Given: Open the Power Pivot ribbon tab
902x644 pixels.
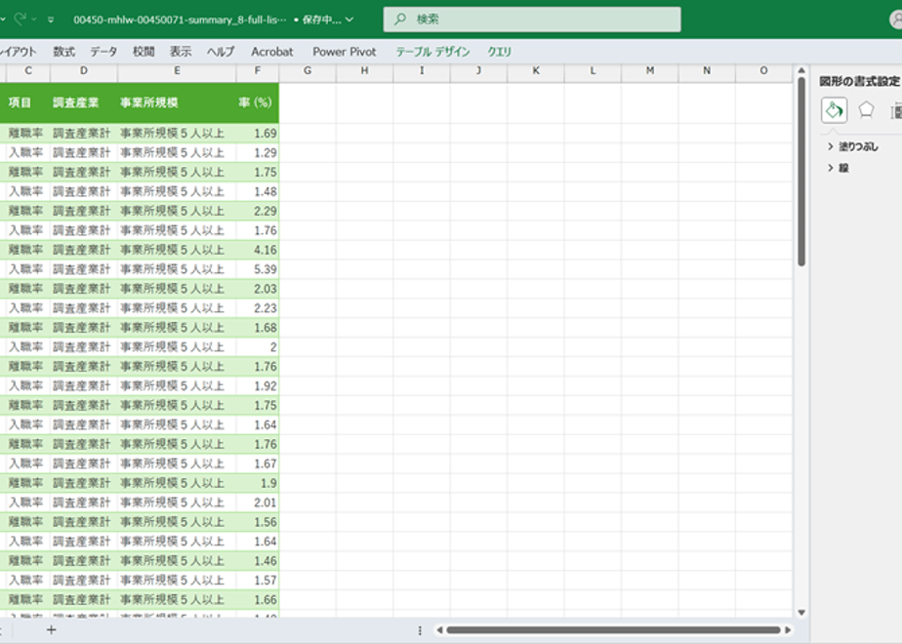Looking at the screenshot, I should click(344, 52).
